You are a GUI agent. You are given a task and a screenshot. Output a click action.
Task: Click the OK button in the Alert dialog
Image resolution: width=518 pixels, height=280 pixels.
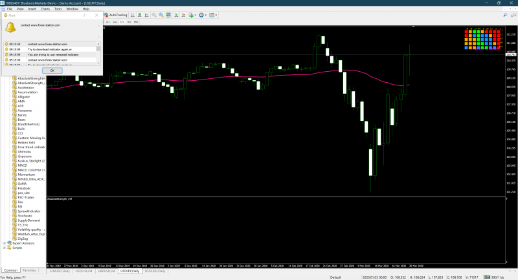click(x=52, y=70)
